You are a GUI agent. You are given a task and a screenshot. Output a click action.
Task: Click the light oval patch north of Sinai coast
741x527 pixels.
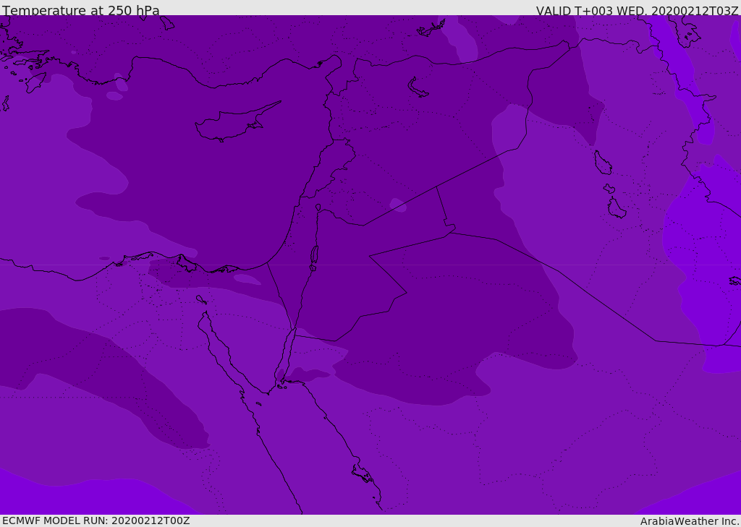[247, 279]
